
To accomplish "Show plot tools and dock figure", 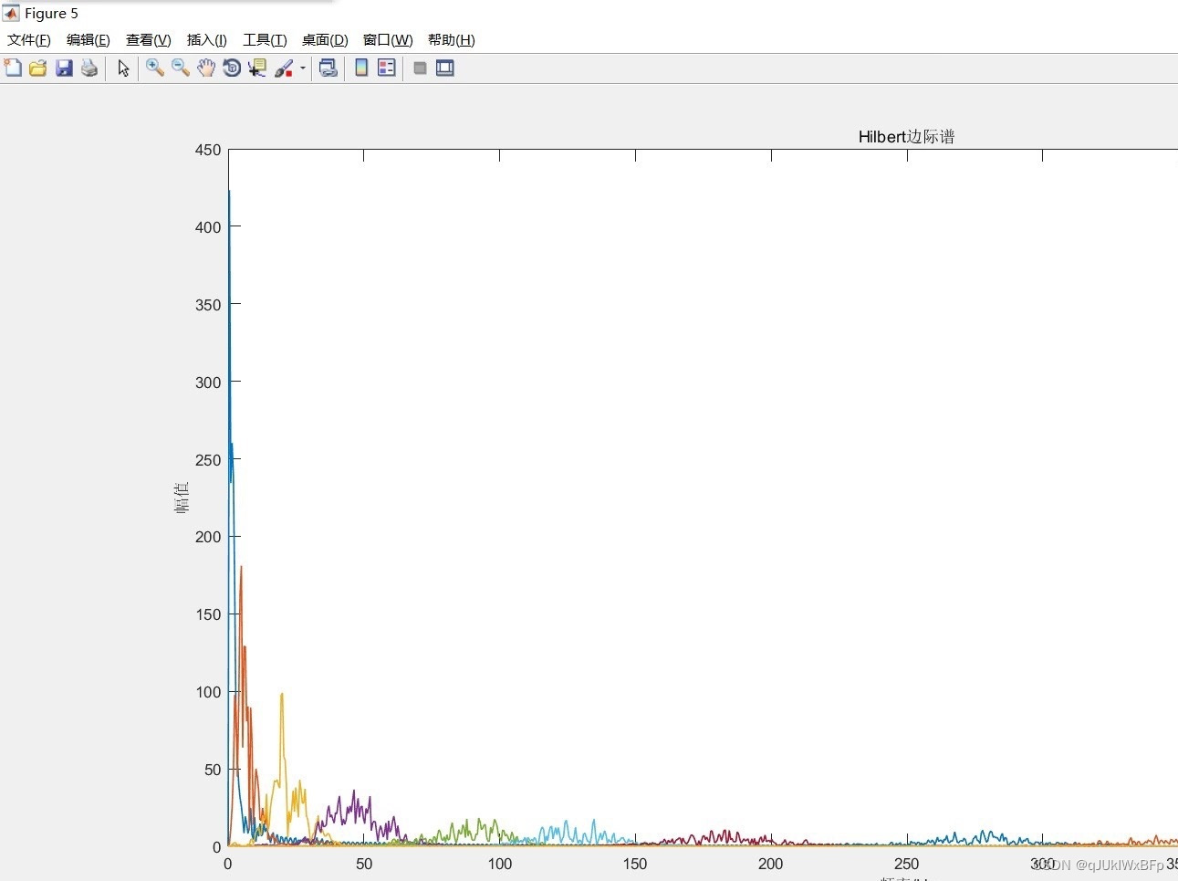I will [x=445, y=68].
